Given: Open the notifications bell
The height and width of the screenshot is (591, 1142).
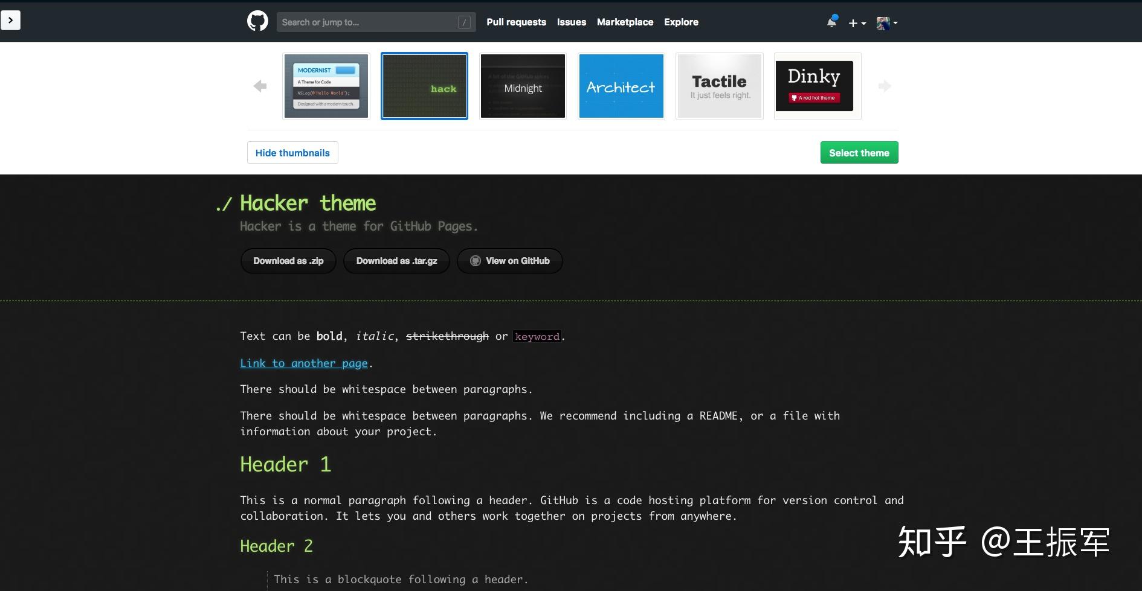Looking at the screenshot, I should click(x=832, y=22).
